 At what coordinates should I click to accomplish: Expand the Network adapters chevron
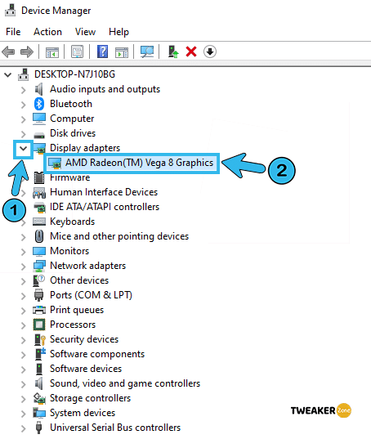click(x=23, y=267)
